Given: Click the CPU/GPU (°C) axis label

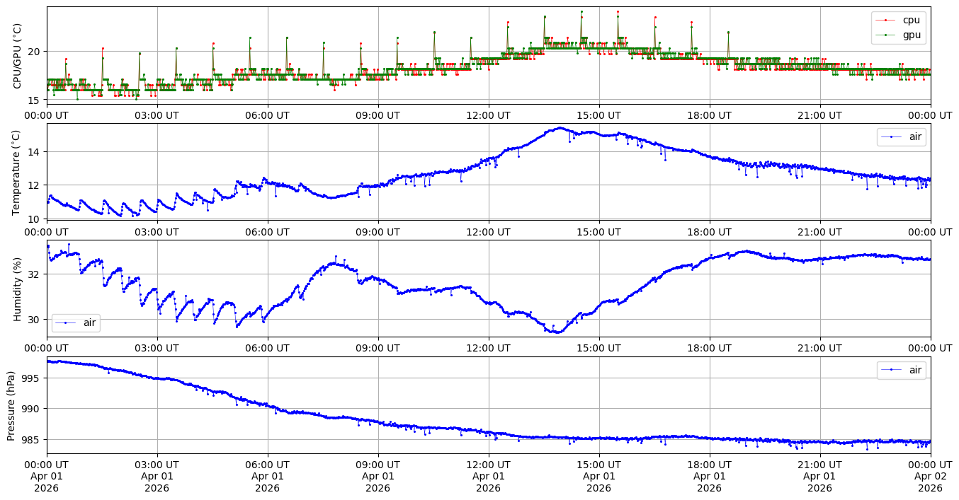Looking at the screenshot, I should tap(18, 56).
